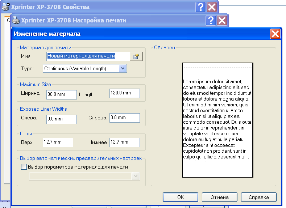
Task: Click the Верх margin field
Action: click(x=58, y=142)
